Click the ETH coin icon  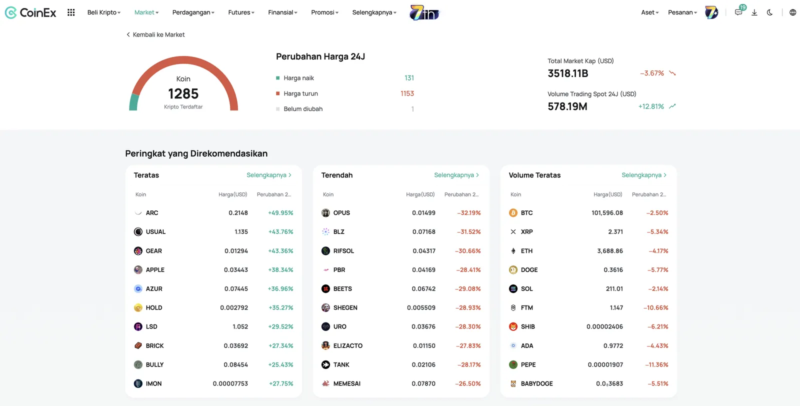(x=513, y=251)
